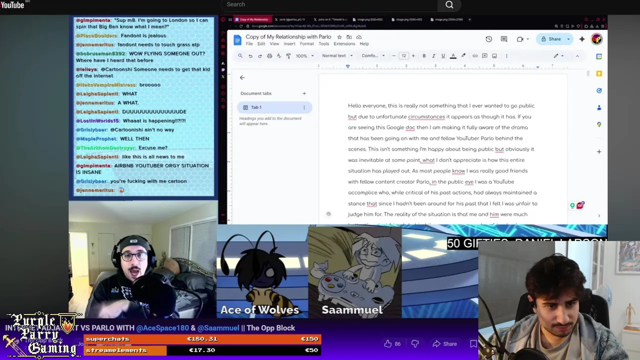The image size is (640, 360).
Task: Open the File menu in Docs
Action: [x=249, y=44]
